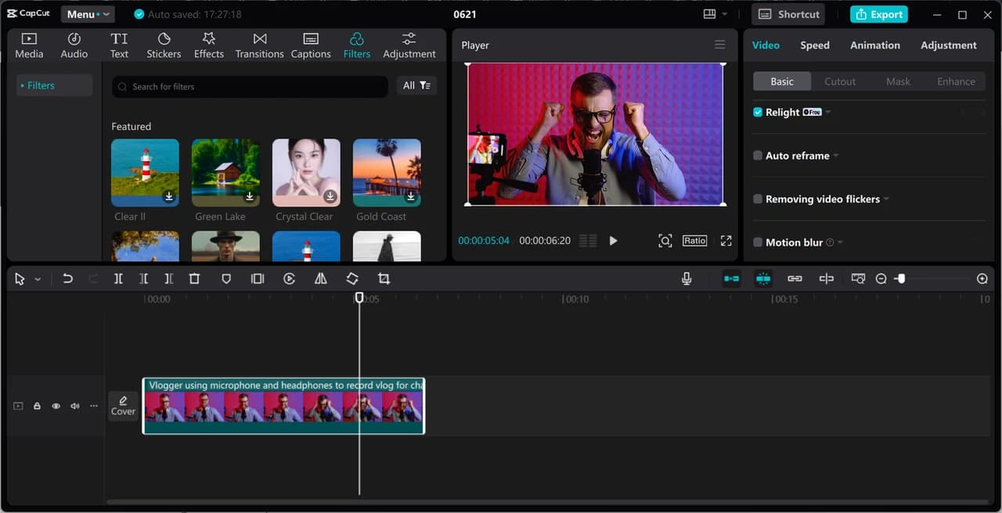Play the video preview
The image size is (1002, 513).
coord(613,241)
